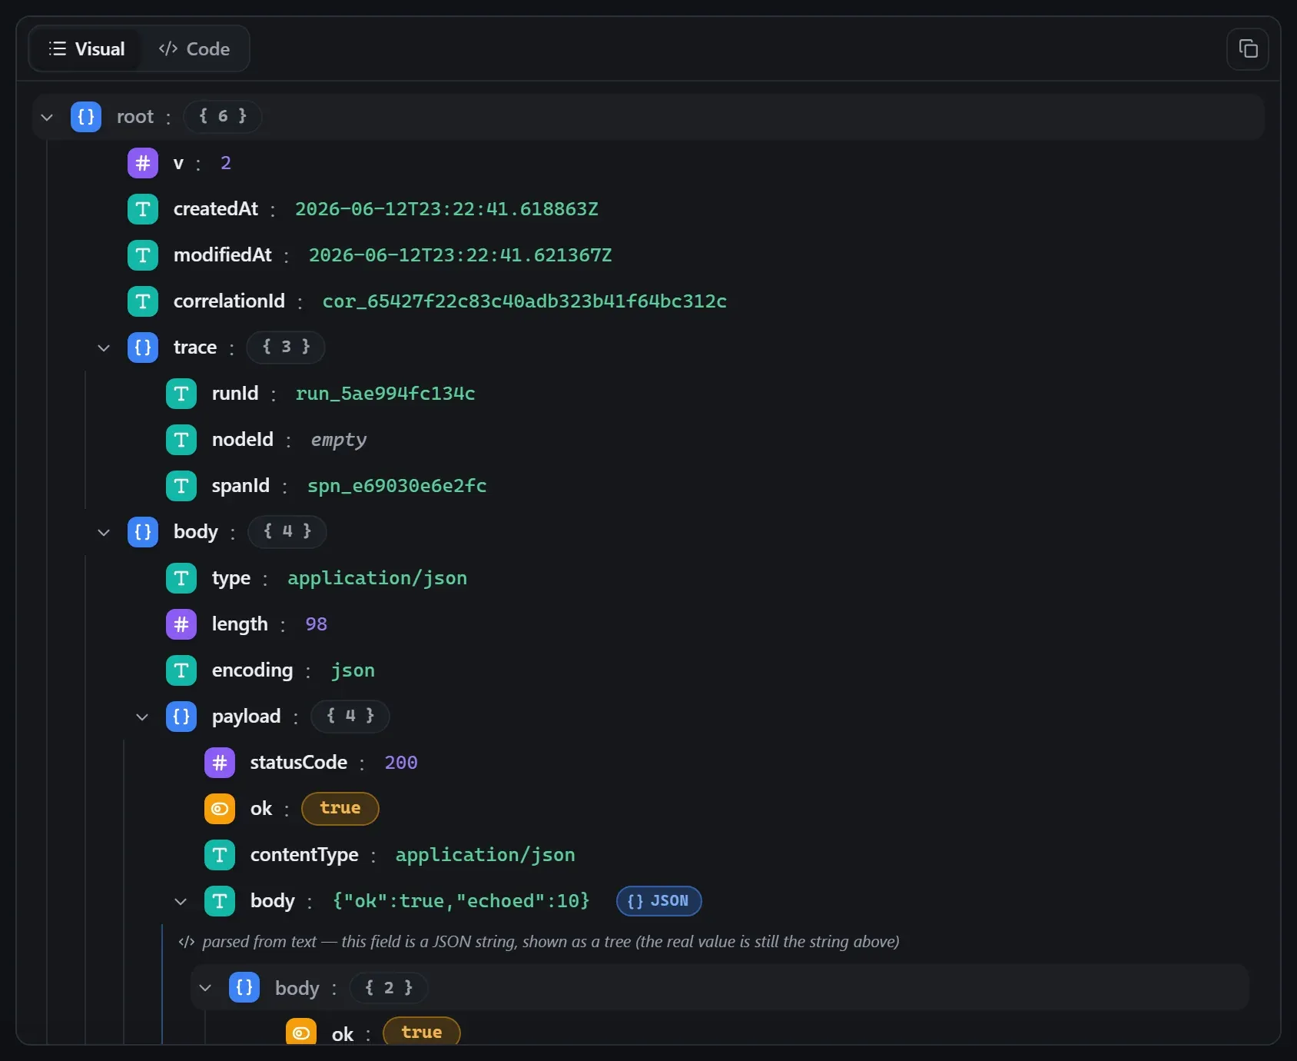The height and width of the screenshot is (1061, 1297).
Task: Click the root { 6 } count badge
Action: tap(223, 117)
